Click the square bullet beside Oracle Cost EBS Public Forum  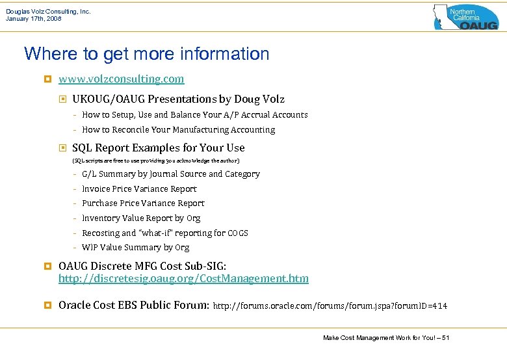pos(48,305)
